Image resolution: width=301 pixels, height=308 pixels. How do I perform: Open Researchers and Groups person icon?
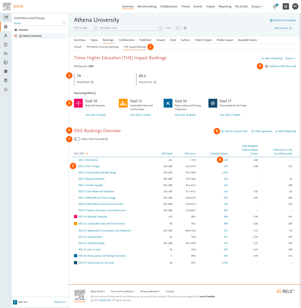6,36
